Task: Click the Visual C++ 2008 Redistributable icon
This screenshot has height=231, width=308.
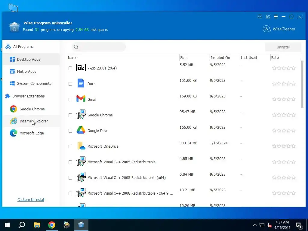Action: click(81, 193)
